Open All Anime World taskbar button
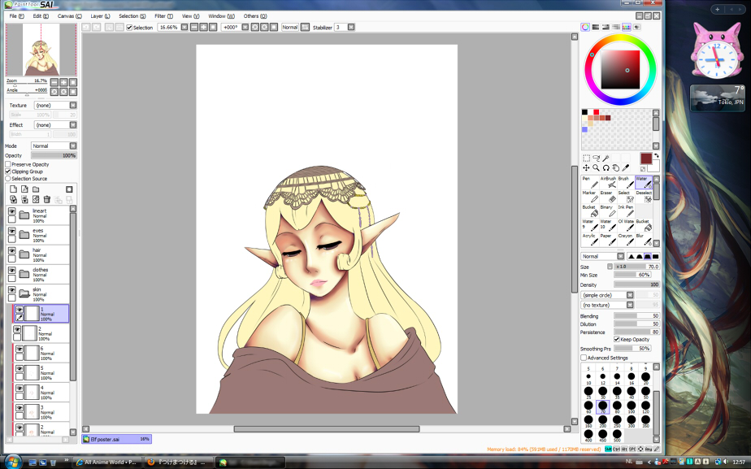Image resolution: width=751 pixels, height=469 pixels. point(106,462)
